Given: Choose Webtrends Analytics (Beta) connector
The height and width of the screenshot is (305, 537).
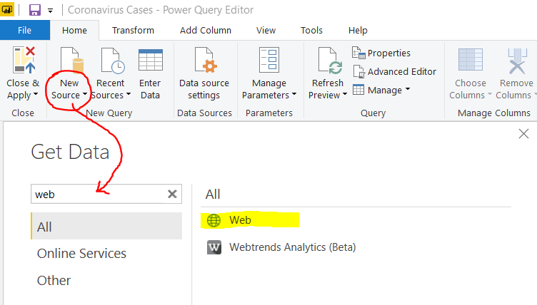Looking at the screenshot, I should pos(281,247).
